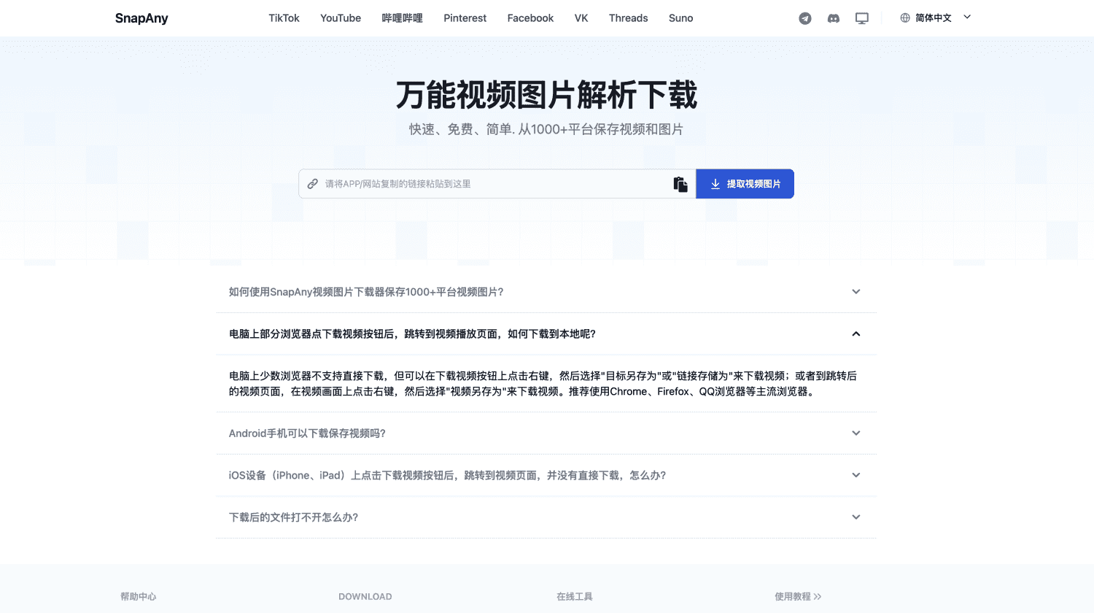Expand the 如何使用SnapAny question chevron
This screenshot has width=1094, height=613.
(856, 292)
